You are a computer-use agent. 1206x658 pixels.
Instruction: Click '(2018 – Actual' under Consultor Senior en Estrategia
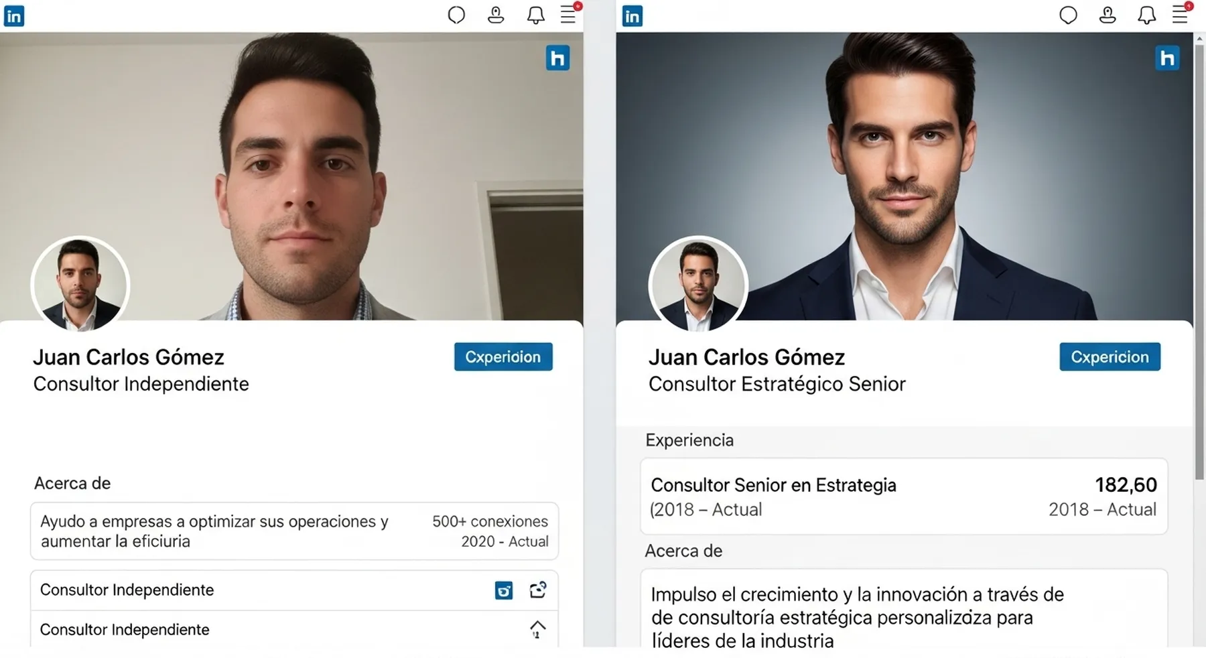706,509
